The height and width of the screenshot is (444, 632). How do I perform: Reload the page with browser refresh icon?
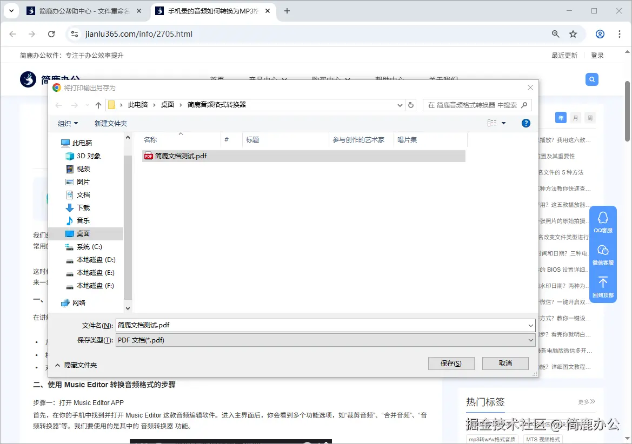pos(51,34)
